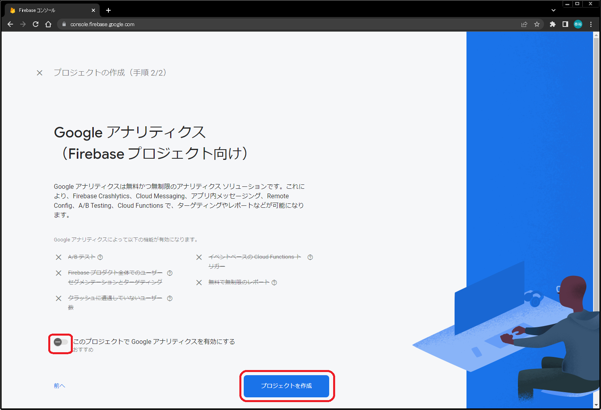Expand the tab search chevron
This screenshot has width=601, height=410.
(x=554, y=10)
